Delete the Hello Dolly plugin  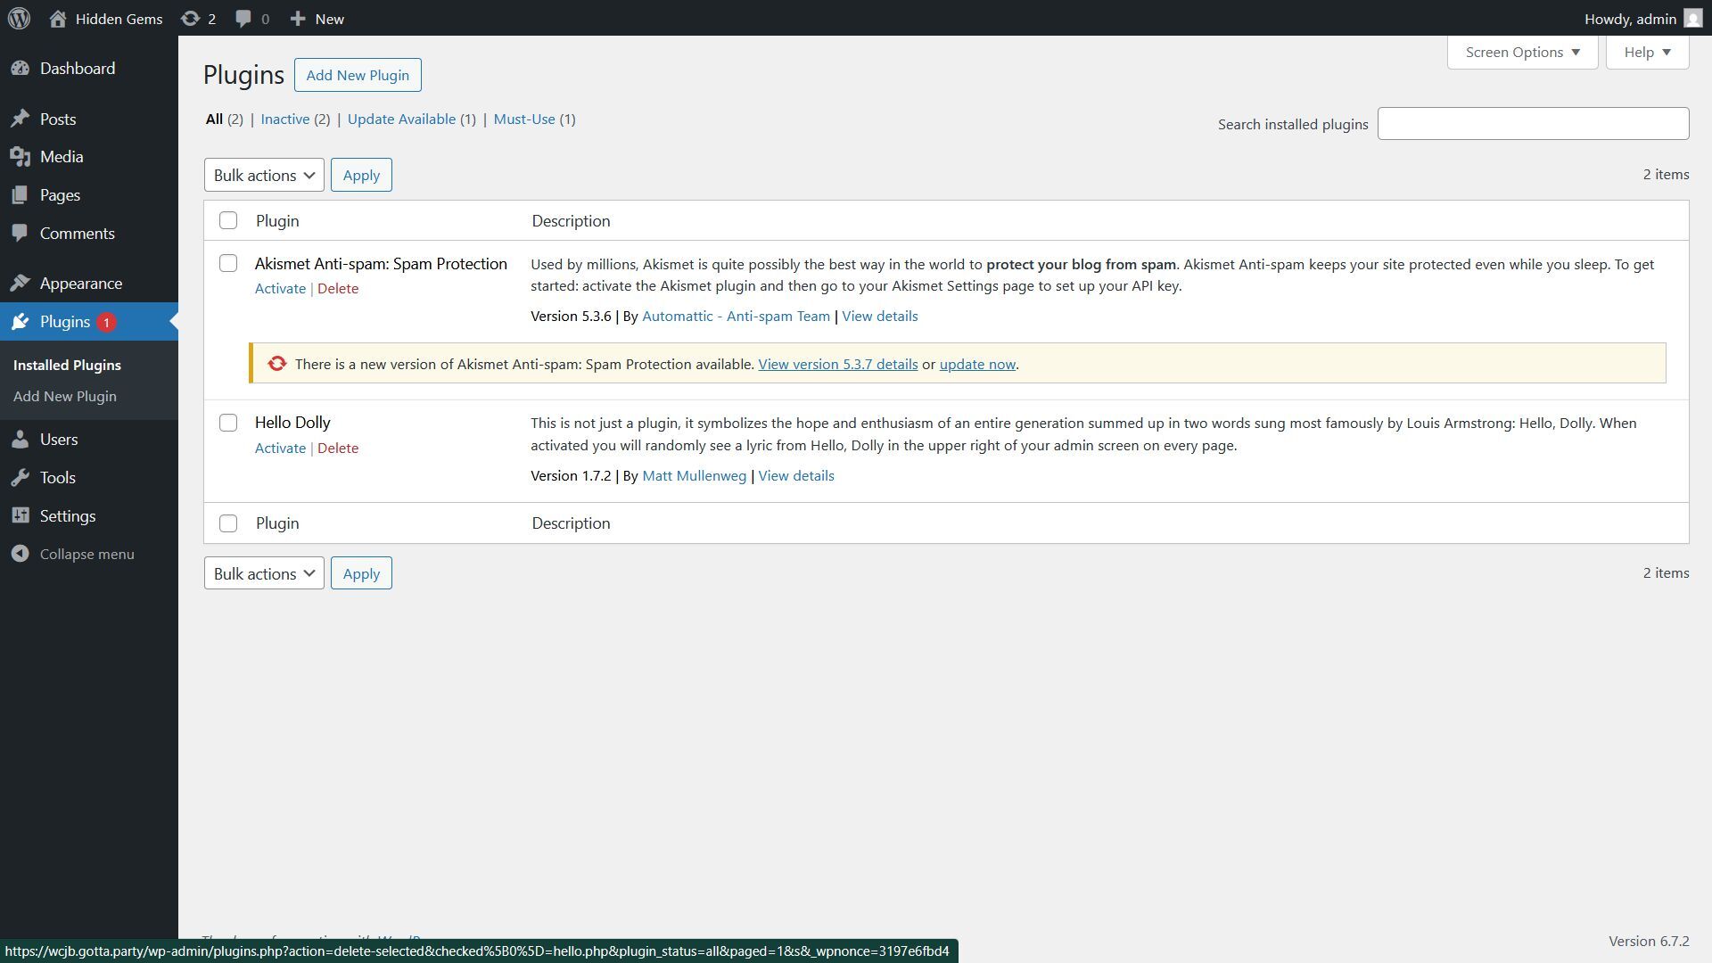click(338, 448)
